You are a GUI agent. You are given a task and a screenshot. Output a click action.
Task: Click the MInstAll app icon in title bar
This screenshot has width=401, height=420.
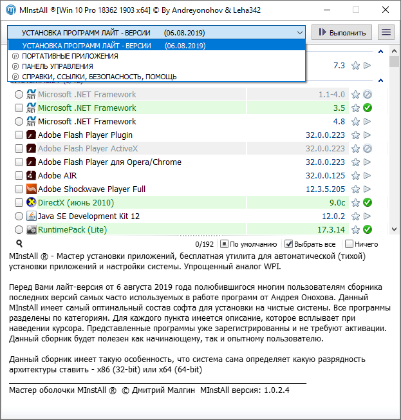tap(11, 10)
